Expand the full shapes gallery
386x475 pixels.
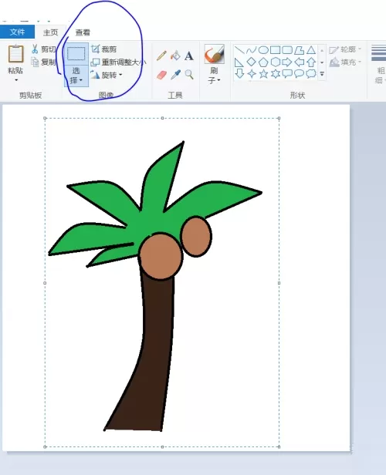[322, 73]
